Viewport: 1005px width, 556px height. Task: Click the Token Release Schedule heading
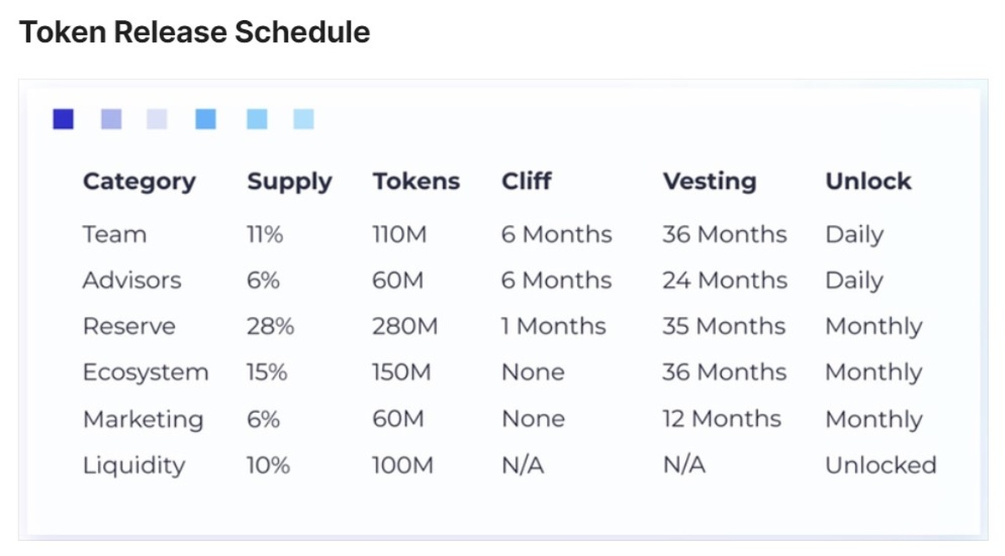194,33
